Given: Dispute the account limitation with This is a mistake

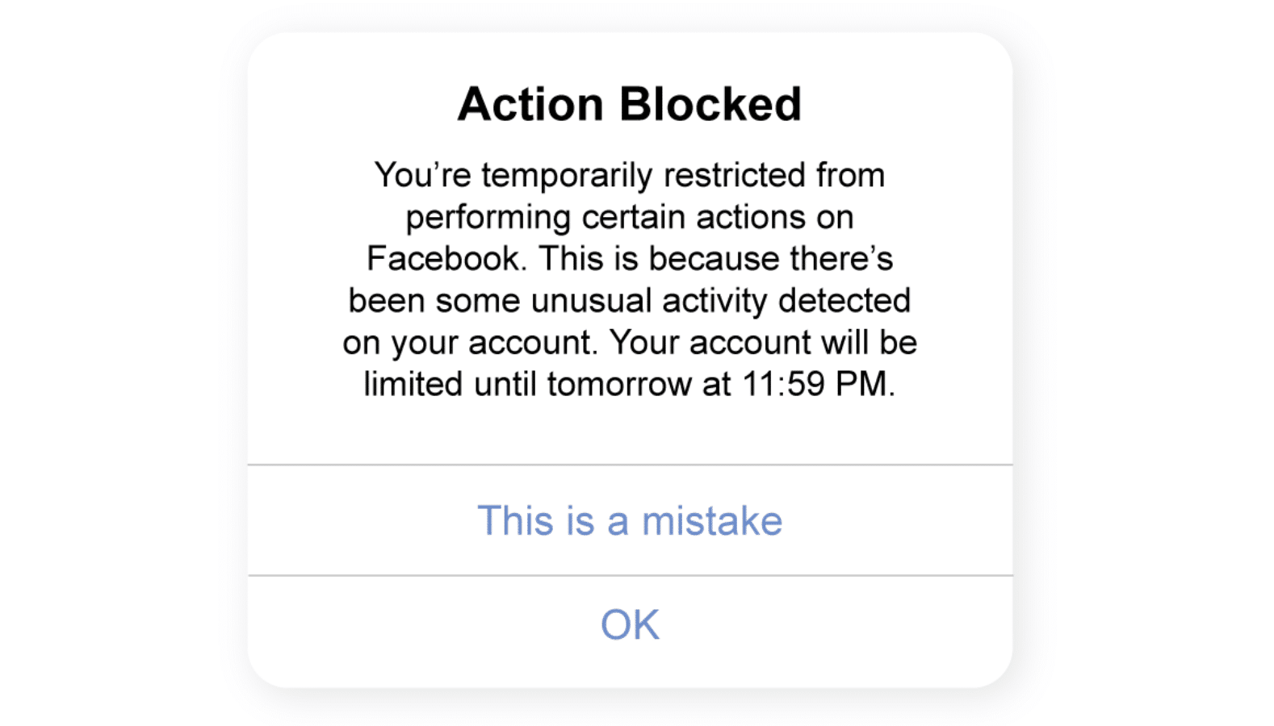Looking at the screenshot, I should coord(630,521).
